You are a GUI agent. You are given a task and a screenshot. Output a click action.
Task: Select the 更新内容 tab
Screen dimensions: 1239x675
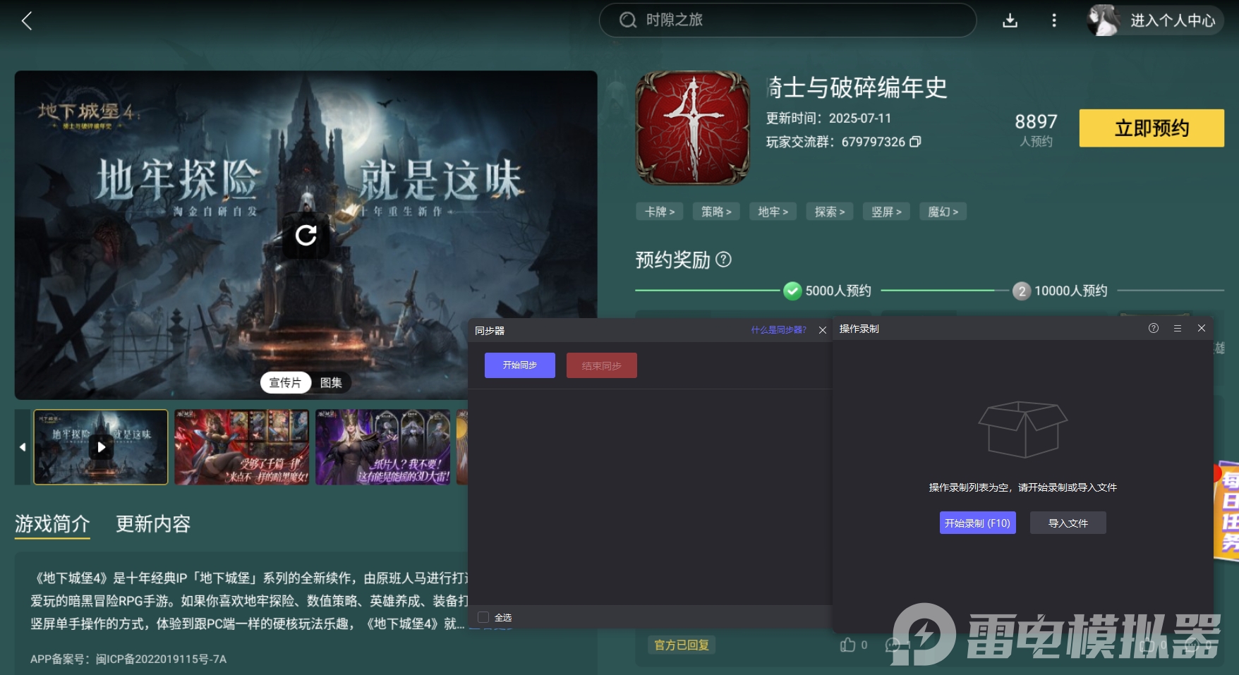(153, 524)
